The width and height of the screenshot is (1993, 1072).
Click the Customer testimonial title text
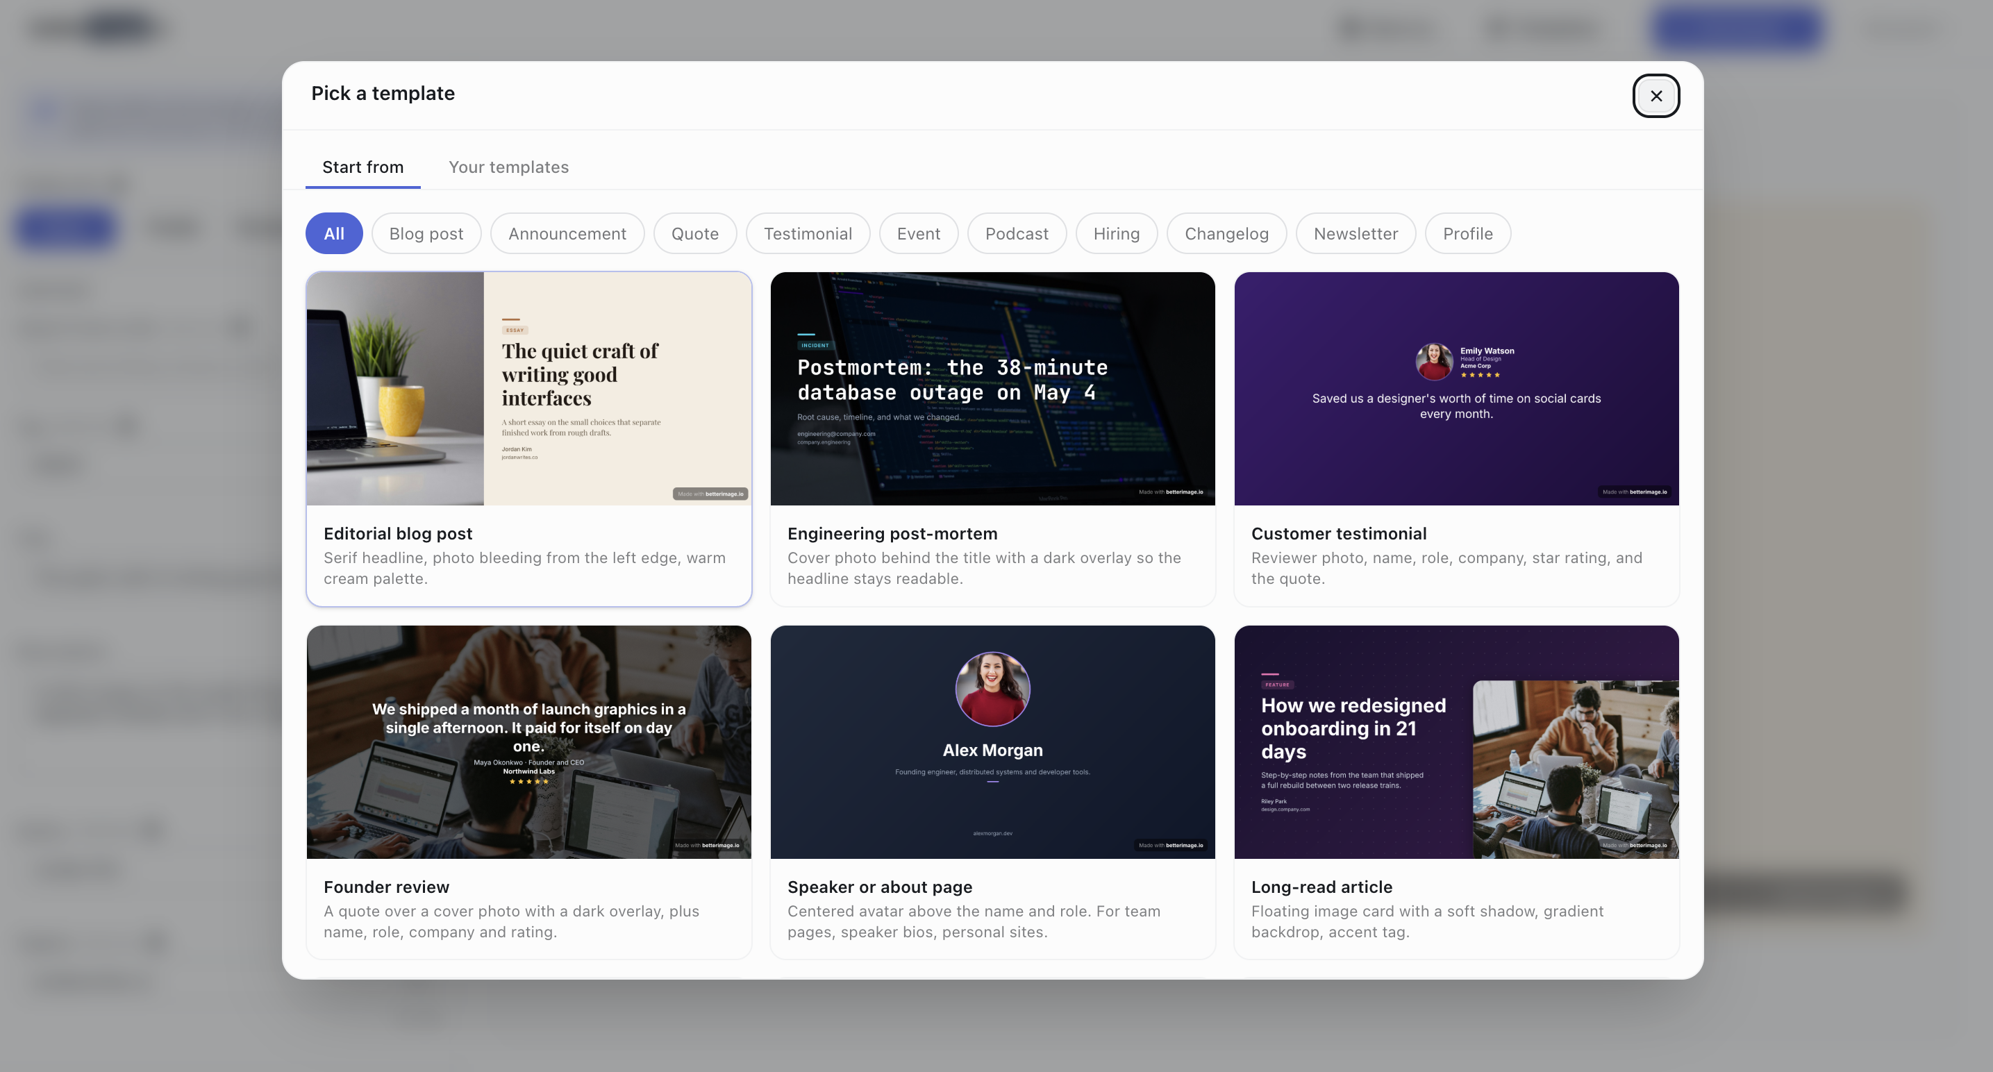coord(1338,534)
